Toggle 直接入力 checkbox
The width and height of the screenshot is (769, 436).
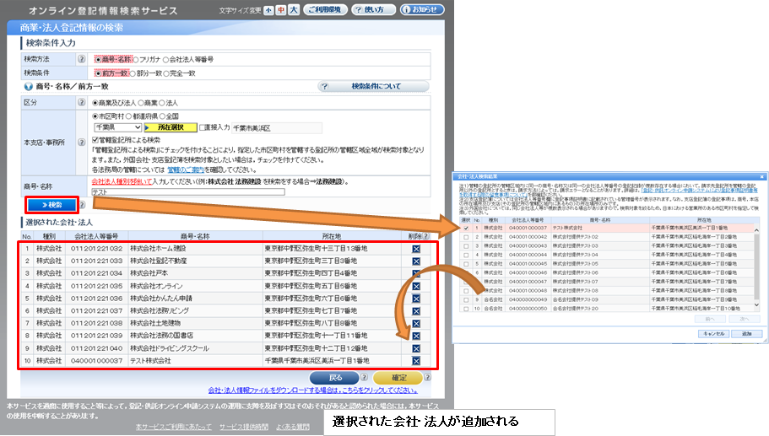[x=202, y=127]
